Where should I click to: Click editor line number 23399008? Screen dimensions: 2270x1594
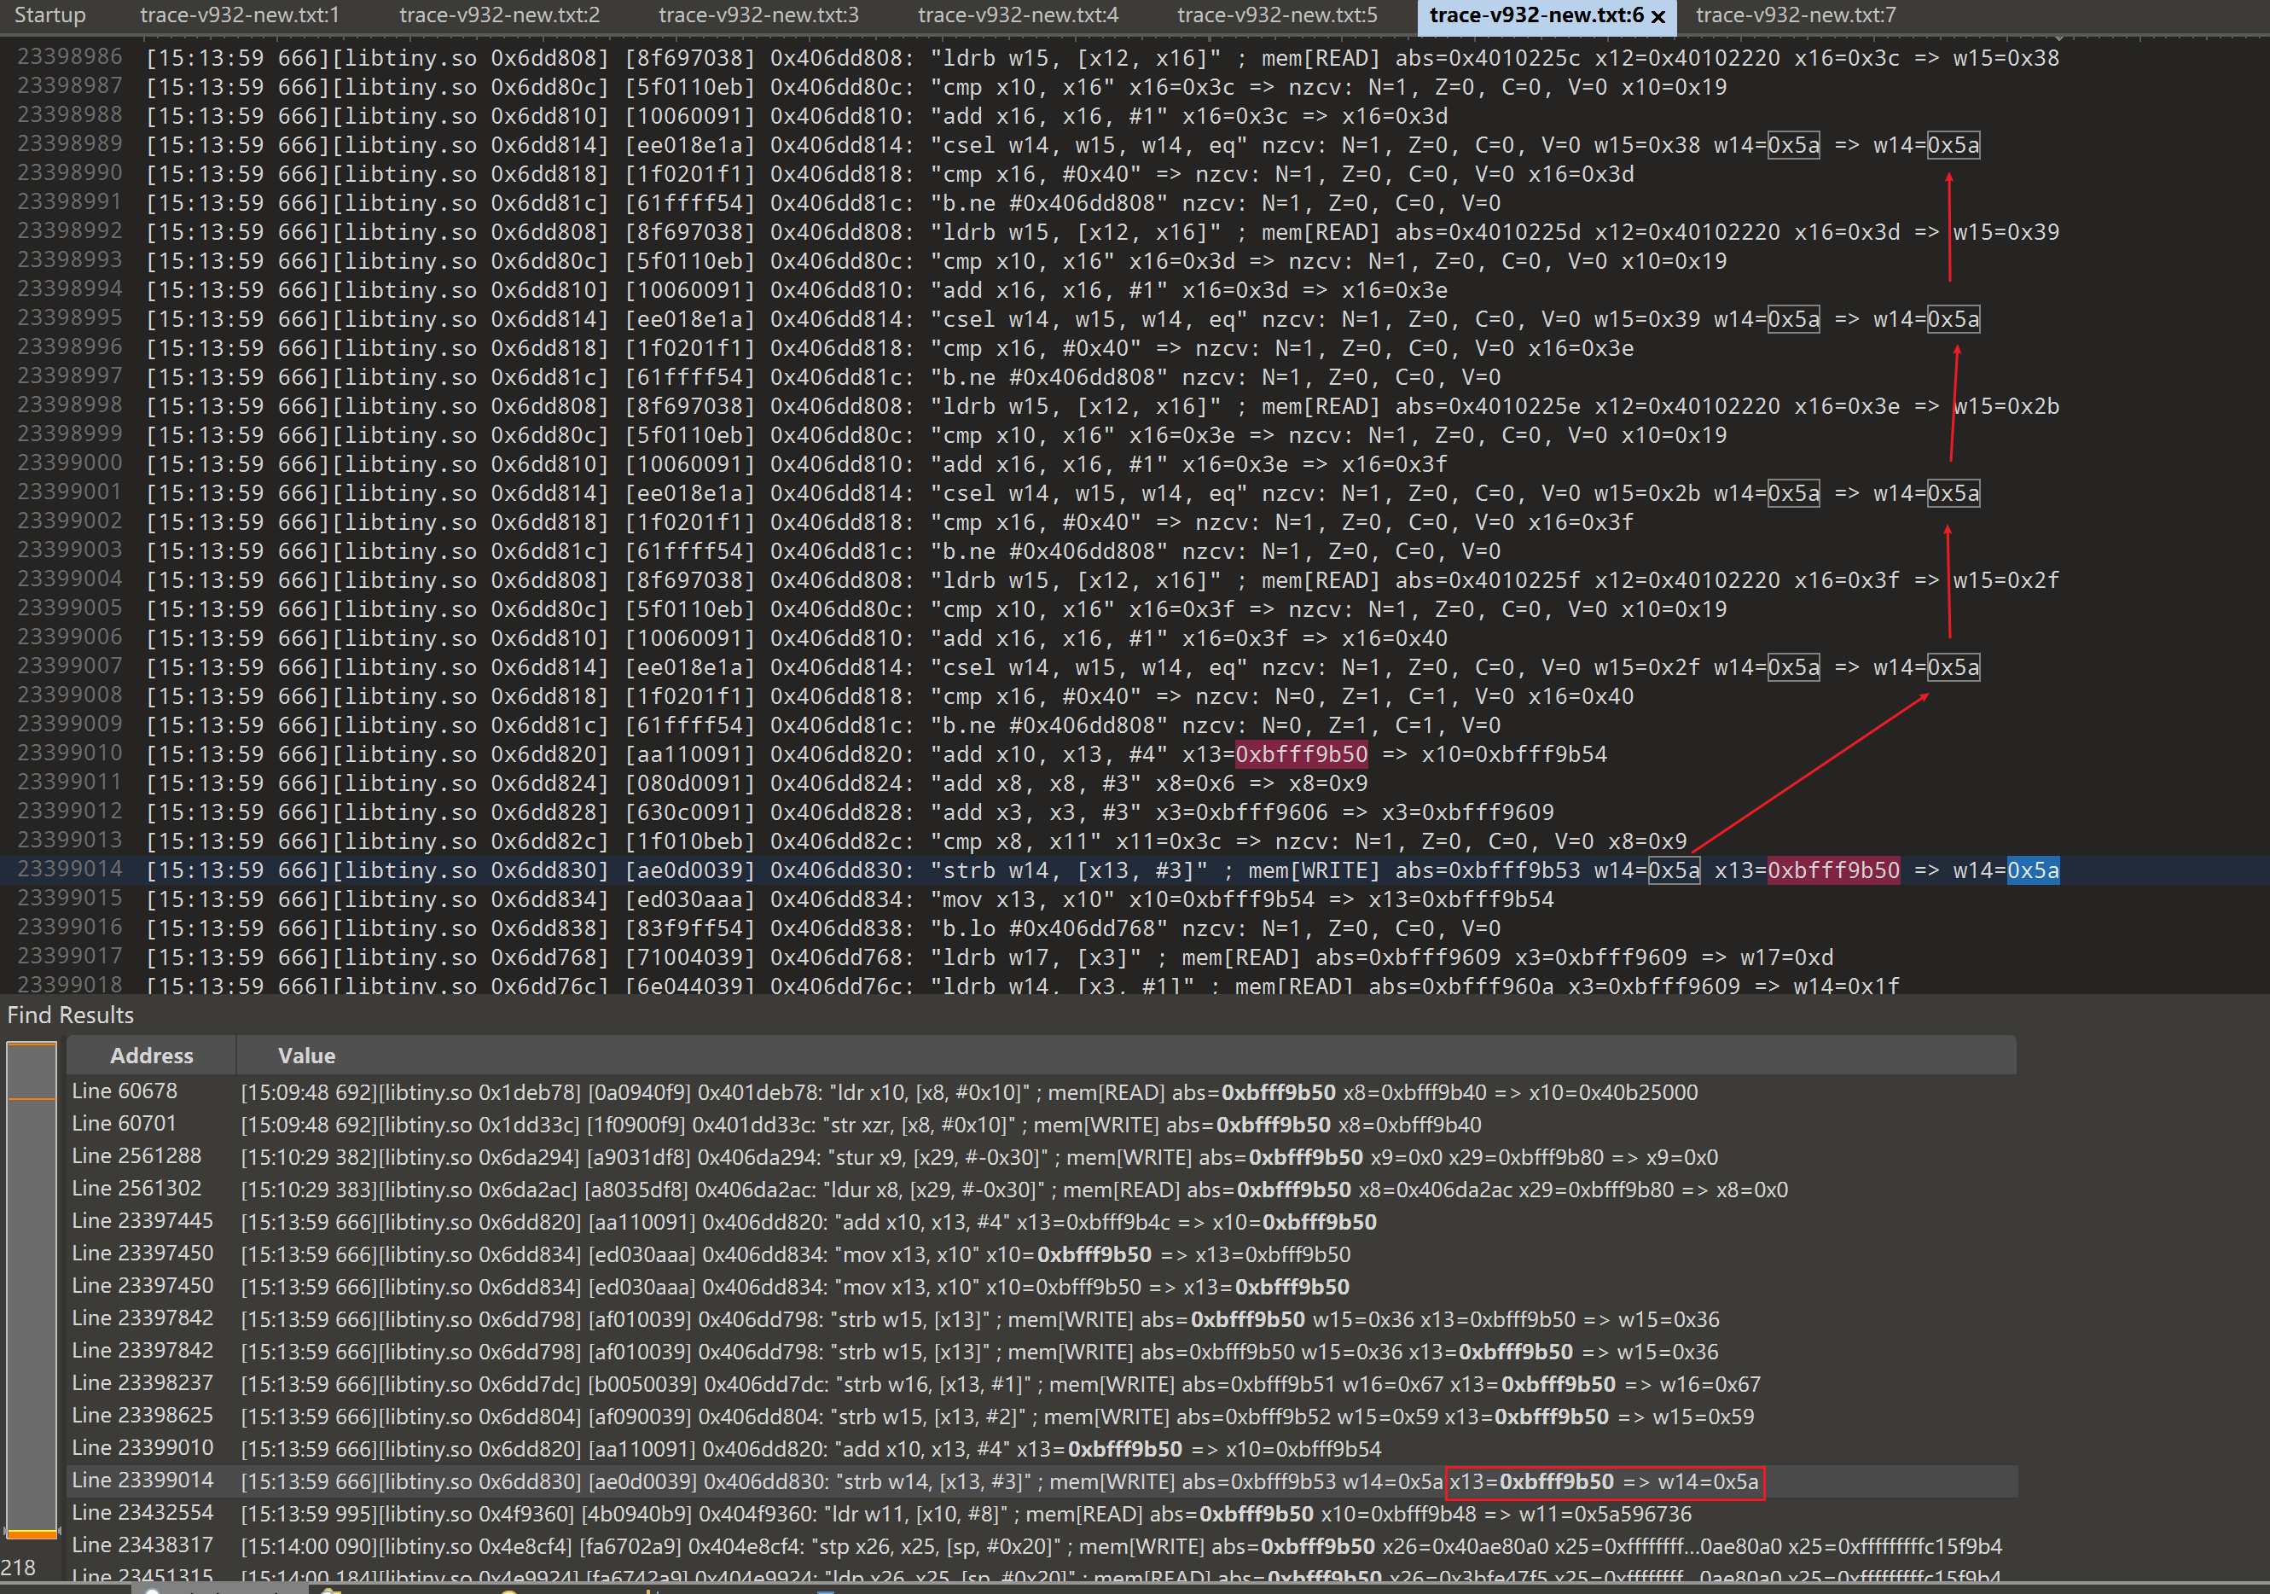click(69, 695)
